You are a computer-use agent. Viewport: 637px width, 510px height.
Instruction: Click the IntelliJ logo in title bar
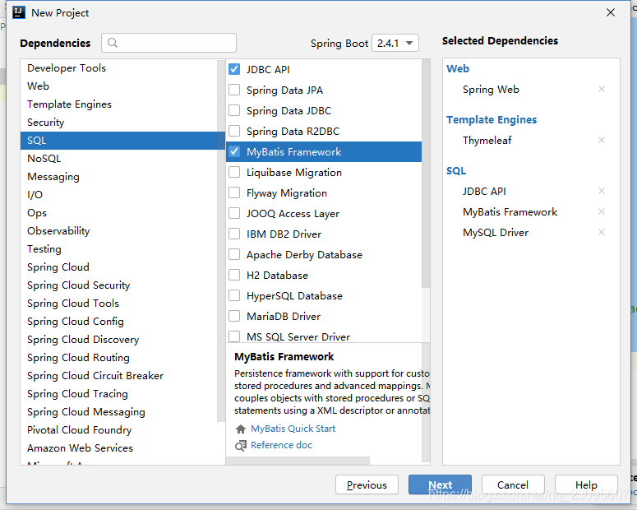coord(19,12)
